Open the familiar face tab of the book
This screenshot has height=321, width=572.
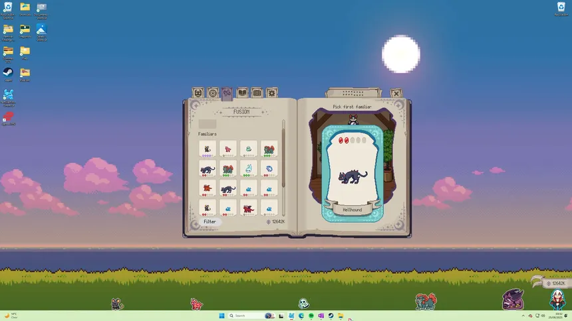(x=198, y=93)
